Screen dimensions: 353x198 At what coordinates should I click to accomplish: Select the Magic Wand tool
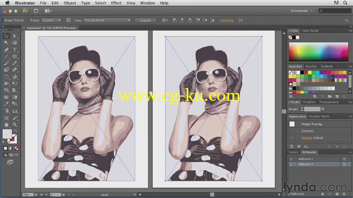point(6,43)
